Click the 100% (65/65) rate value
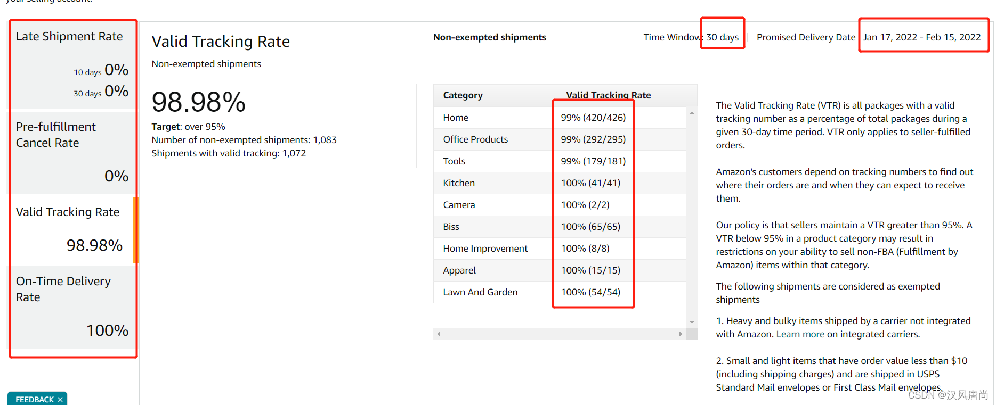Viewport: 996px width, 405px height. click(x=590, y=226)
